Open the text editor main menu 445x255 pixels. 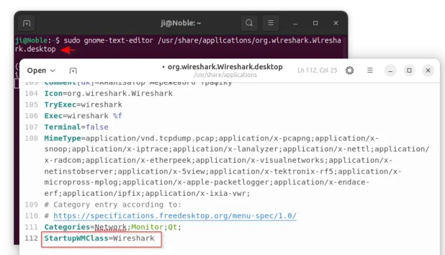[370, 70]
